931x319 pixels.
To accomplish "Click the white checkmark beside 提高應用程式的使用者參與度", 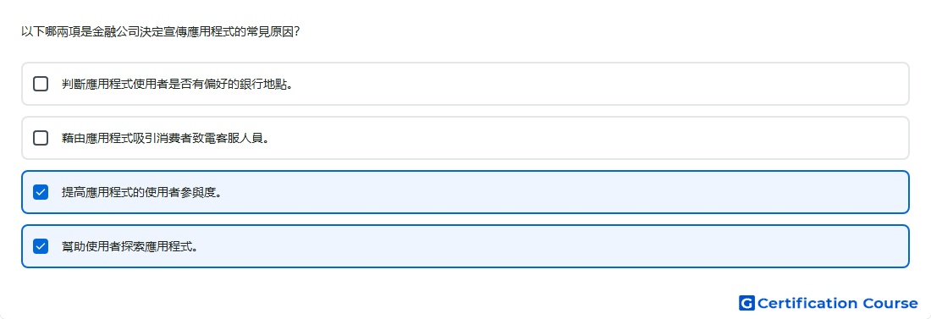I will click(41, 192).
